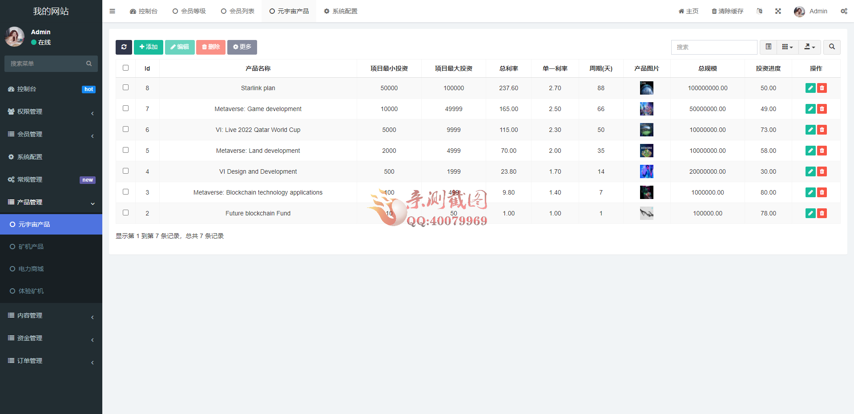854x414 pixels.
Task: Check the row for Starlink plan
Action: click(x=125, y=88)
